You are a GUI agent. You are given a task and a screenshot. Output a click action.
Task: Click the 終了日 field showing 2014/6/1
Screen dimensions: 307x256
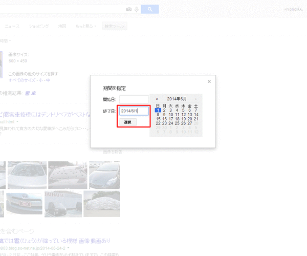(x=134, y=111)
